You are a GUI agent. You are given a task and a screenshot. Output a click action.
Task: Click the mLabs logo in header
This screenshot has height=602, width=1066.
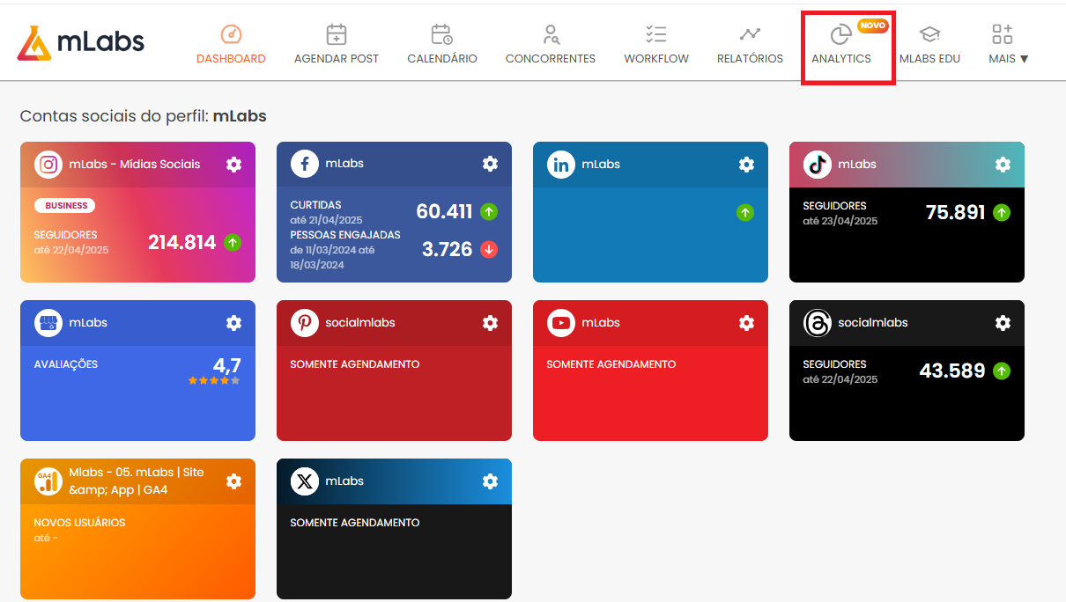coord(80,42)
